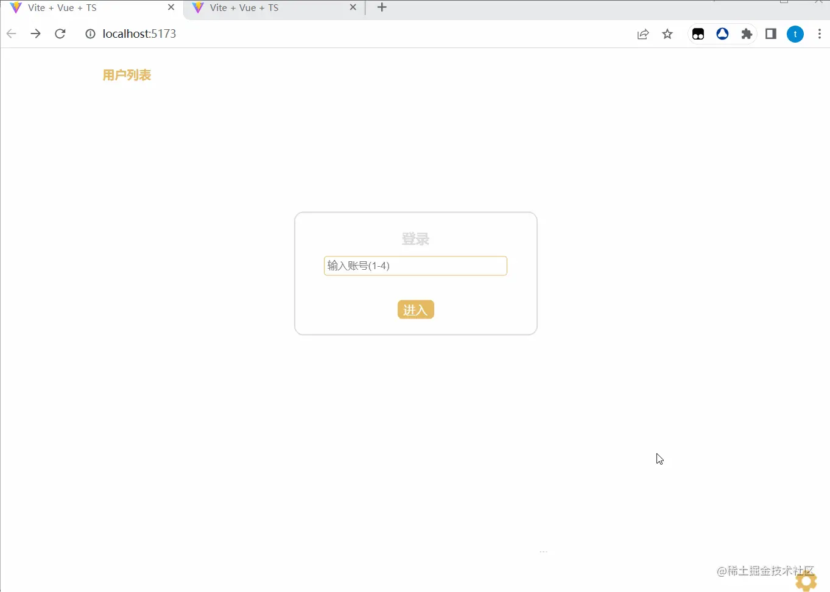The height and width of the screenshot is (592, 830).
Task: Switch to the second Vite + Vue + TS tab
Action: pos(273,8)
